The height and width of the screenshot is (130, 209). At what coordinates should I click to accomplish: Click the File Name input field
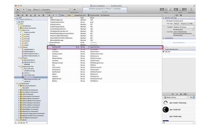(x=184, y=21)
